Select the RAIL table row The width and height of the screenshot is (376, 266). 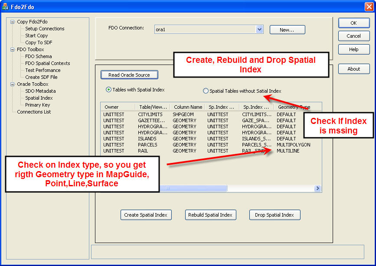pyautogui.click(x=211, y=151)
